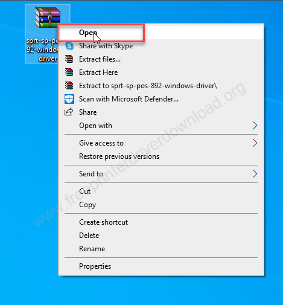The height and width of the screenshot is (305, 283).
Task: Select the sprt-sp-pos WinRAR archive desktop icon
Action: pyautogui.click(x=48, y=18)
